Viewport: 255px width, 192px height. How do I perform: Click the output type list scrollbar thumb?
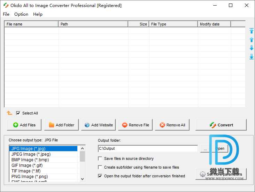(x=82, y=156)
